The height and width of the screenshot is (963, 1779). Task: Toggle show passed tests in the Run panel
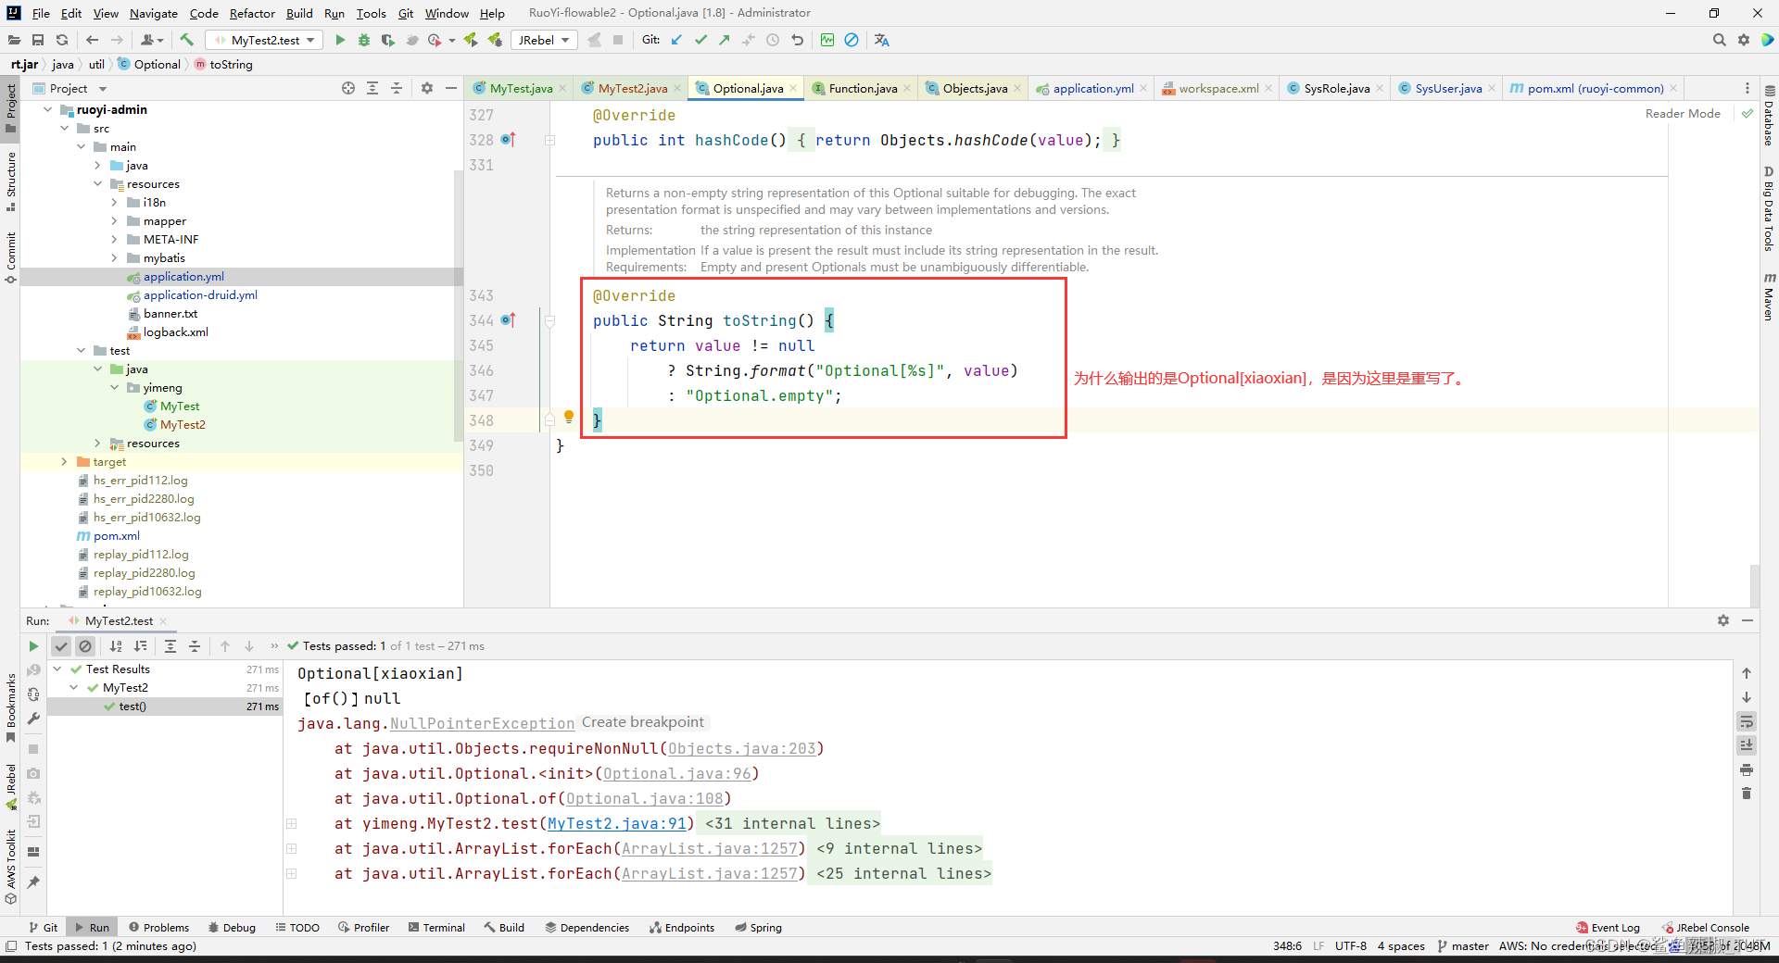point(61,646)
